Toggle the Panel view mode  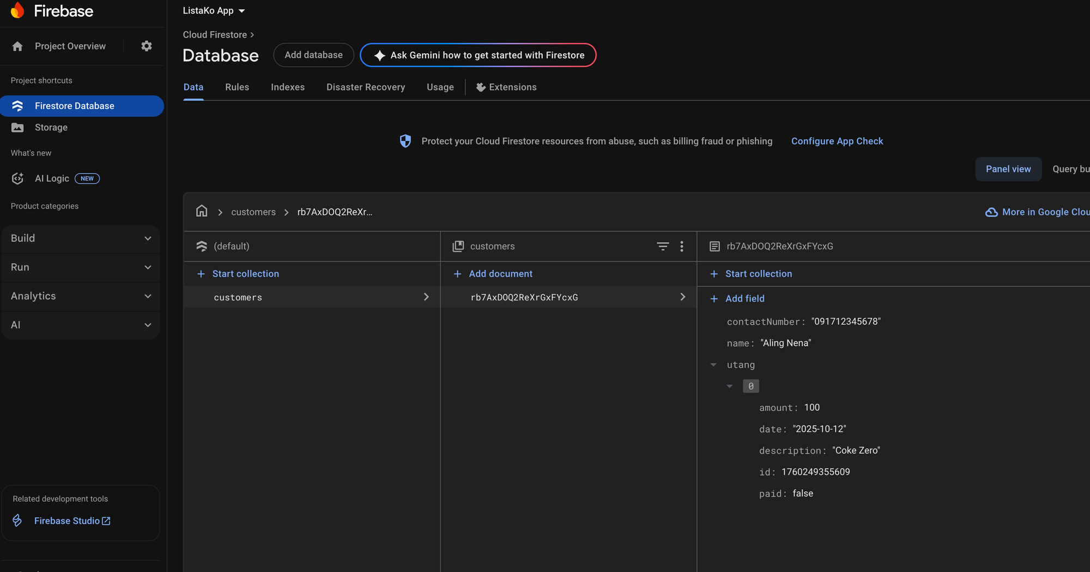[x=1008, y=169]
